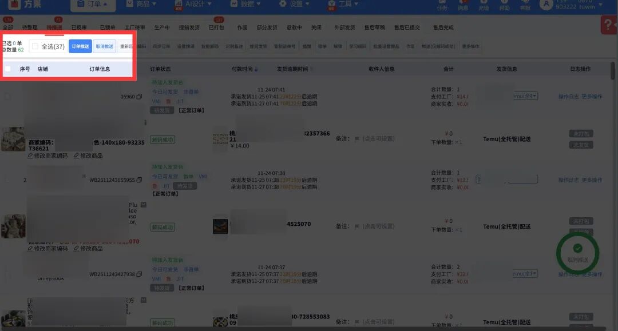Viewport: 618px width, 331px height.
Task: Open the 帮助 help icon
Action: (505, 5)
